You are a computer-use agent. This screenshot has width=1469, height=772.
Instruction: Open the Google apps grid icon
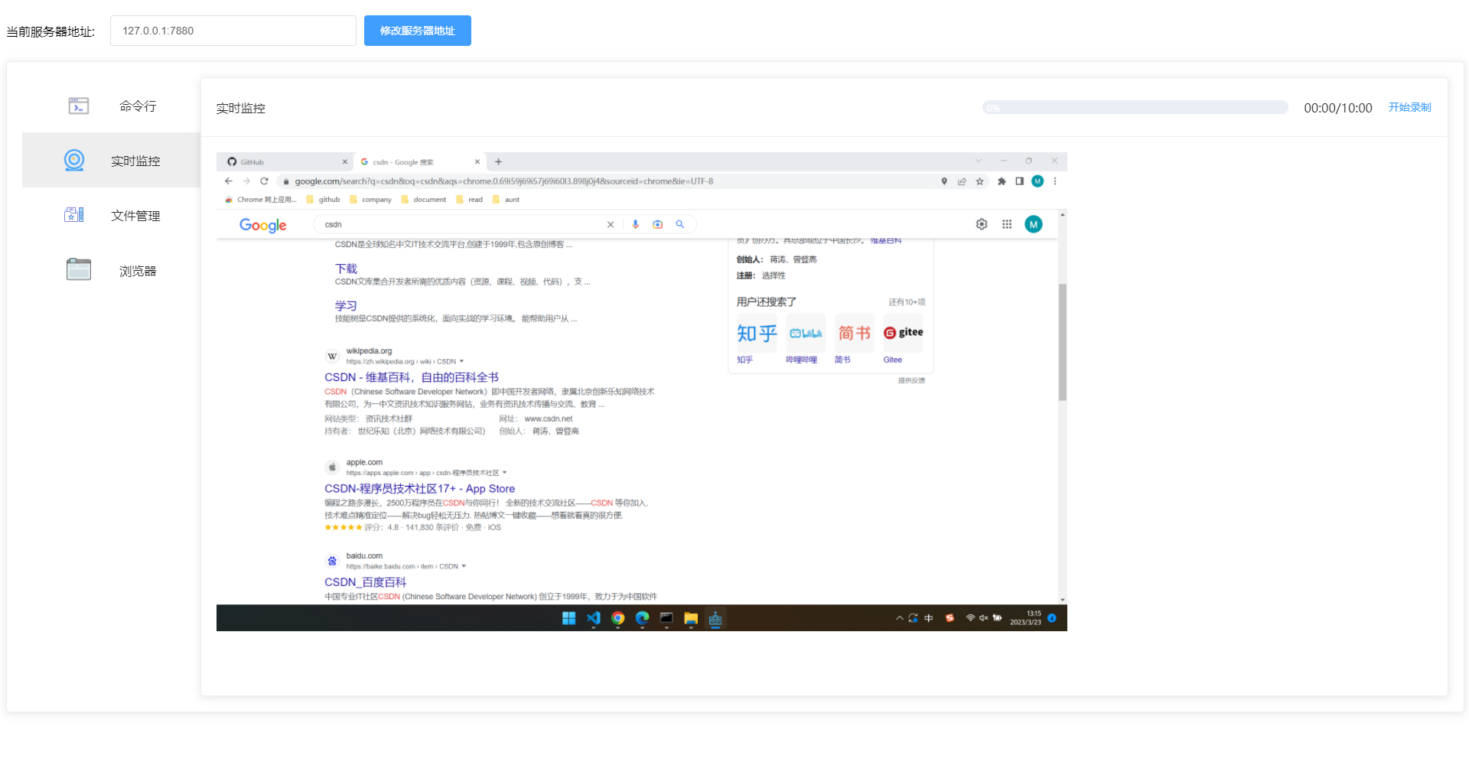click(1007, 224)
